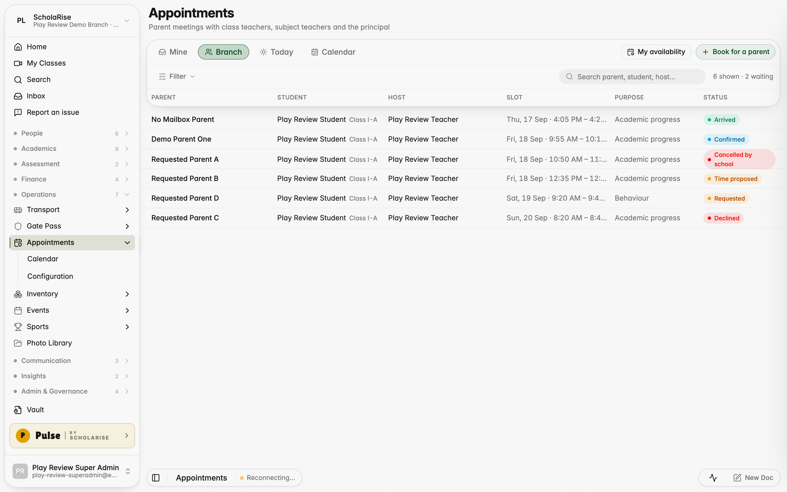Collapse the Operations section

pyautogui.click(x=72, y=195)
